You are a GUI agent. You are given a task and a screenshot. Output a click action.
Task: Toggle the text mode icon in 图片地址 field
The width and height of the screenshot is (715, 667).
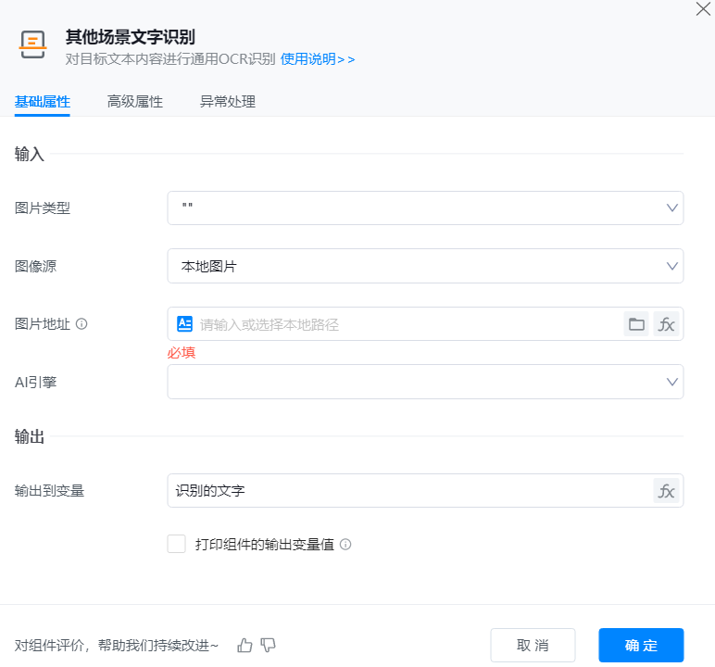pyautogui.click(x=184, y=324)
